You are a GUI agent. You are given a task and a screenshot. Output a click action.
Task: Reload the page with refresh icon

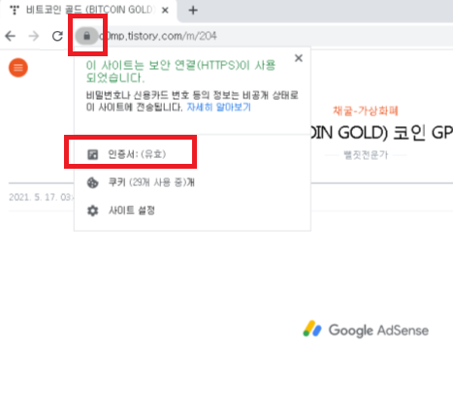(x=57, y=36)
